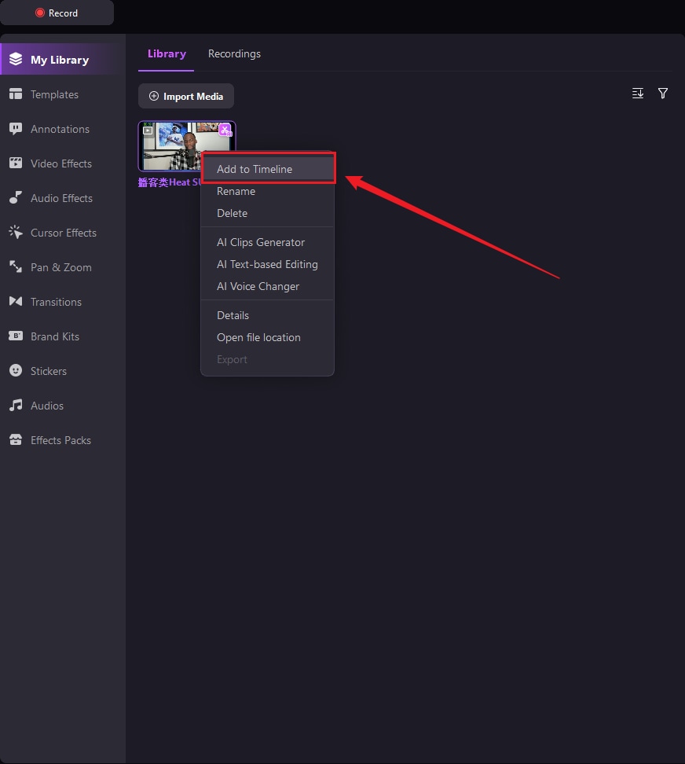
Task: Open Cursor Effects in the sidebar
Action: pos(62,233)
